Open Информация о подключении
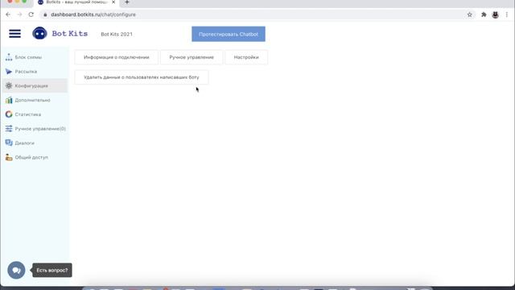This screenshot has width=515, height=290. coord(116,57)
